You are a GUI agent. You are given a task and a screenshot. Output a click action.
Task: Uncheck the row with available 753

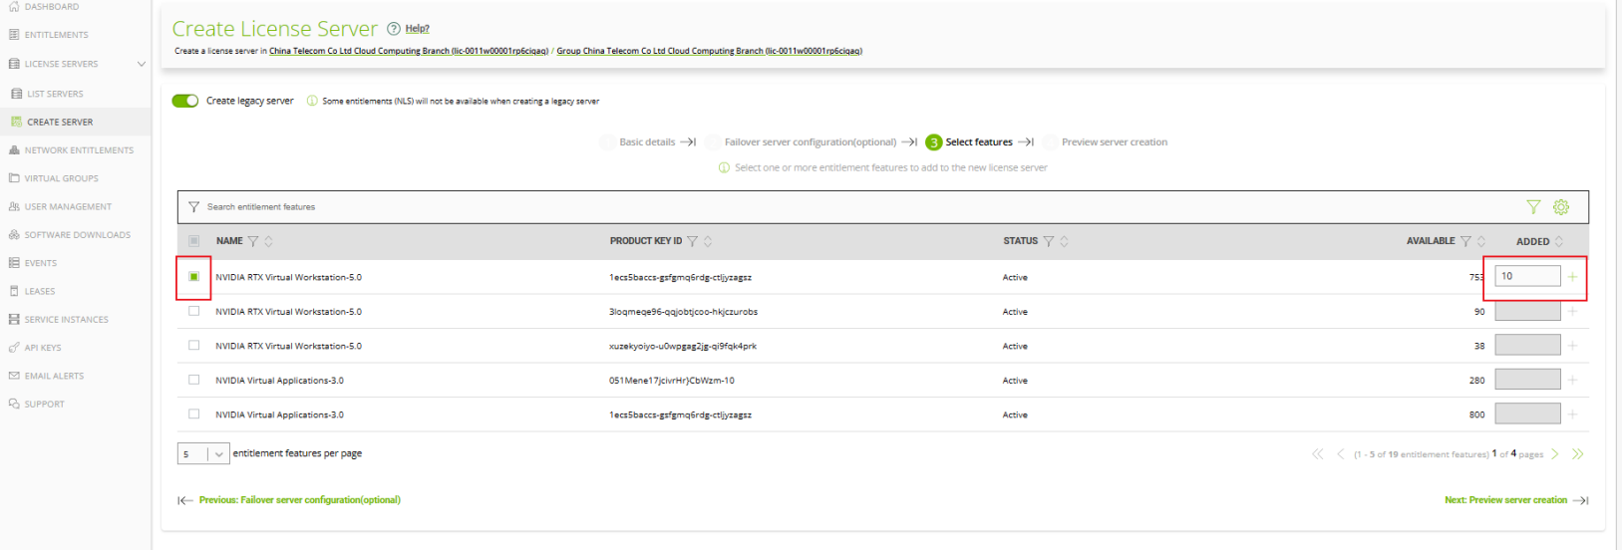193,277
